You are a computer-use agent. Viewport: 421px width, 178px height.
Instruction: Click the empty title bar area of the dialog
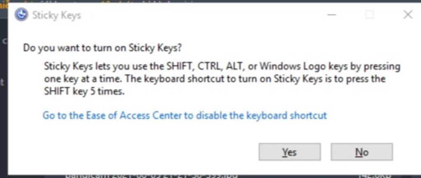201,15
